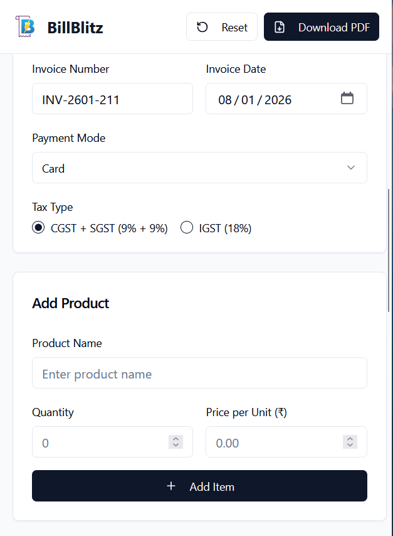This screenshot has height=536, width=393.
Task: Select CGST + SGST tax type
Action: pos(39,228)
